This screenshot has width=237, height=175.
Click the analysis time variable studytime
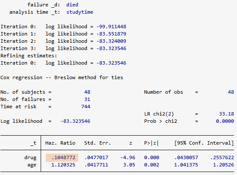(80, 12)
